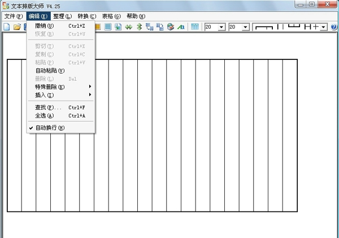Choose 撤销 from the edit menu
339x238 pixels.
(x=44, y=26)
